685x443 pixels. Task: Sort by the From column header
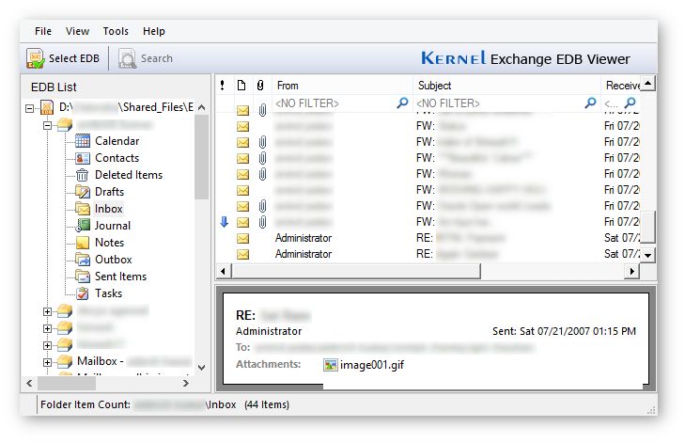click(x=342, y=86)
